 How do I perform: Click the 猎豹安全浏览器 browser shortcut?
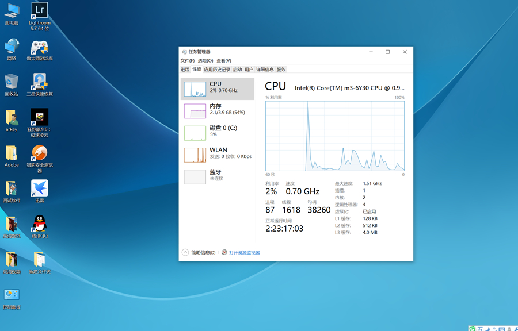[x=40, y=159]
